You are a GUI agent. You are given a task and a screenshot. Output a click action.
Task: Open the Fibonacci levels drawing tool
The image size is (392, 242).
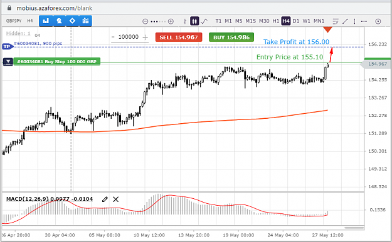(336, 21)
